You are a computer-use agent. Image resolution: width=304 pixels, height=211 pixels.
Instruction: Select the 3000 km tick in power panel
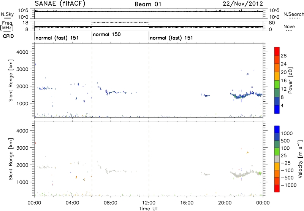22,69
